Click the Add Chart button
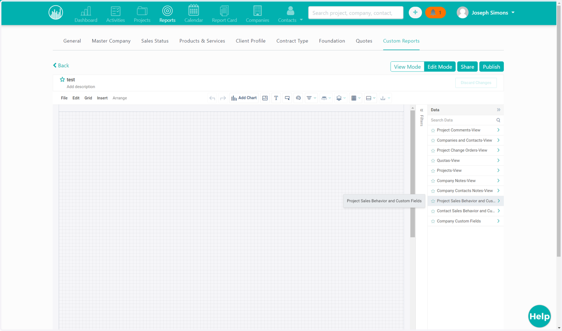The image size is (562, 331). tap(244, 98)
